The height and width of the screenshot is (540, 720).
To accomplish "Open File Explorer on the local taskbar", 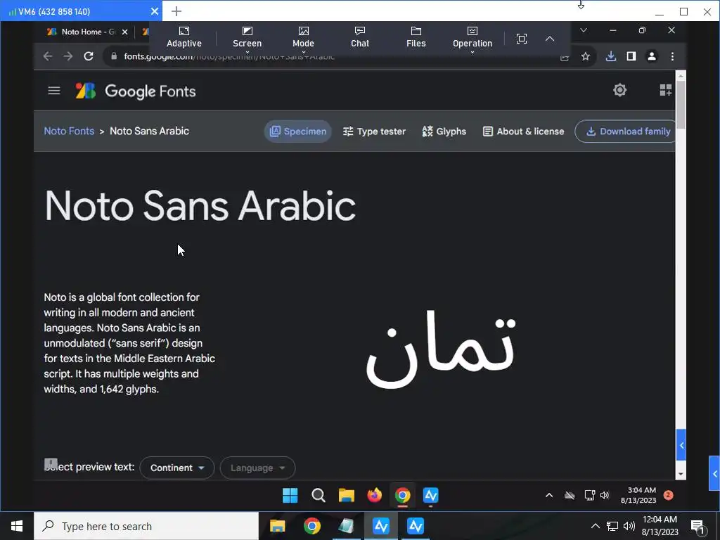I will click(x=277, y=526).
